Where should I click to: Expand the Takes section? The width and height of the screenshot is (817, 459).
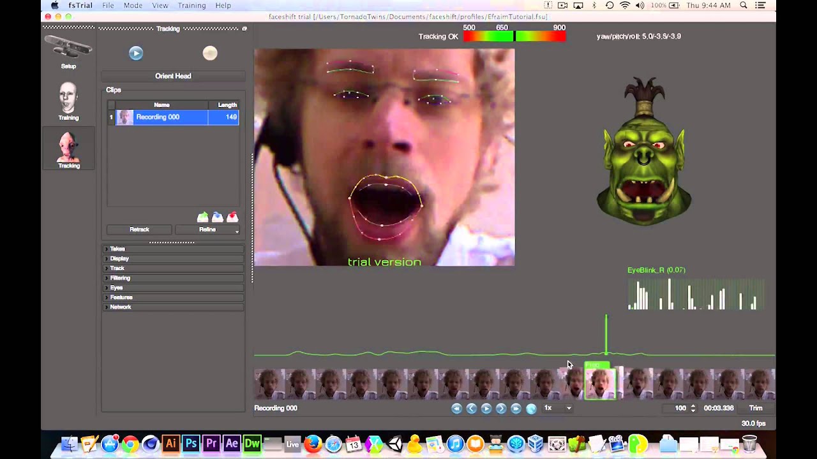point(174,249)
